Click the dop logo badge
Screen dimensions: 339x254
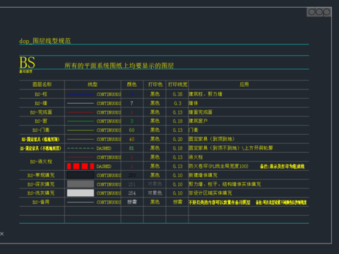[x=319, y=12]
